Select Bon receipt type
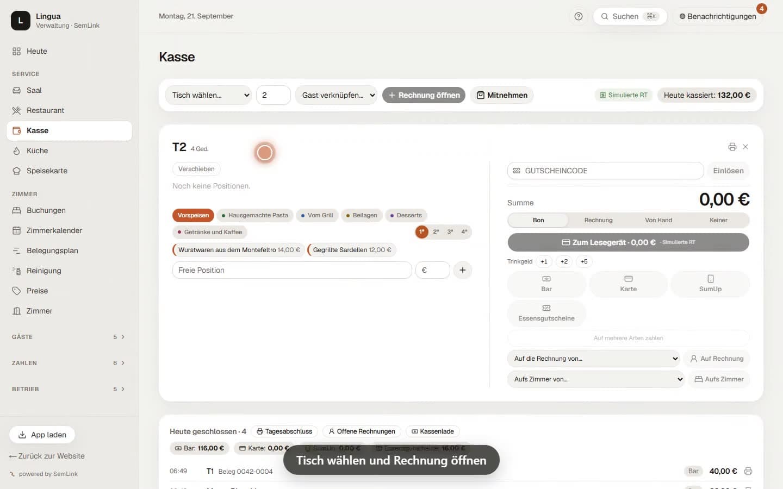783x489 pixels. (x=538, y=220)
